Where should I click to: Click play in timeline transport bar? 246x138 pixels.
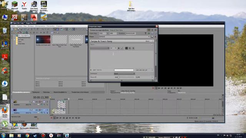click(61, 118)
